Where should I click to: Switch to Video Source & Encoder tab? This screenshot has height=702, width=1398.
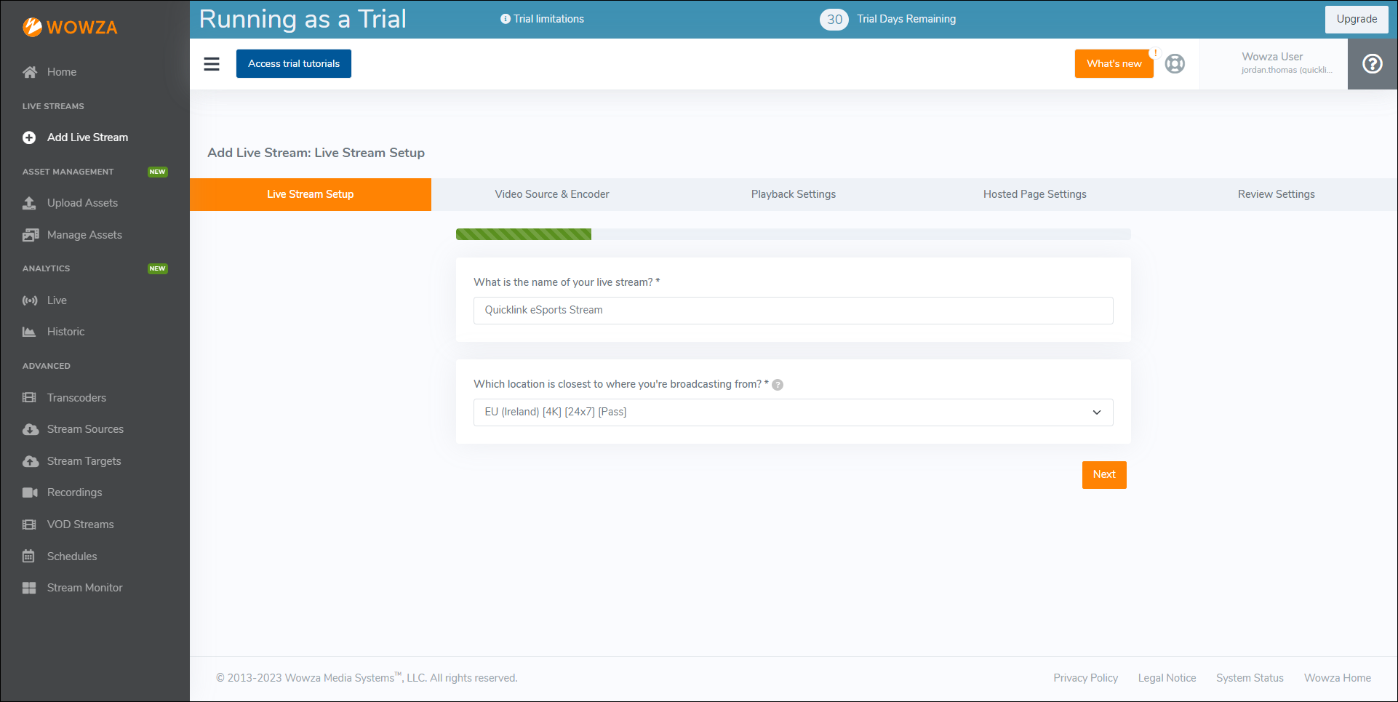(x=551, y=194)
